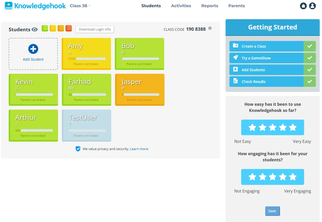Click the Create a Class checkmark
The height and width of the screenshot is (222, 322).
310,46
